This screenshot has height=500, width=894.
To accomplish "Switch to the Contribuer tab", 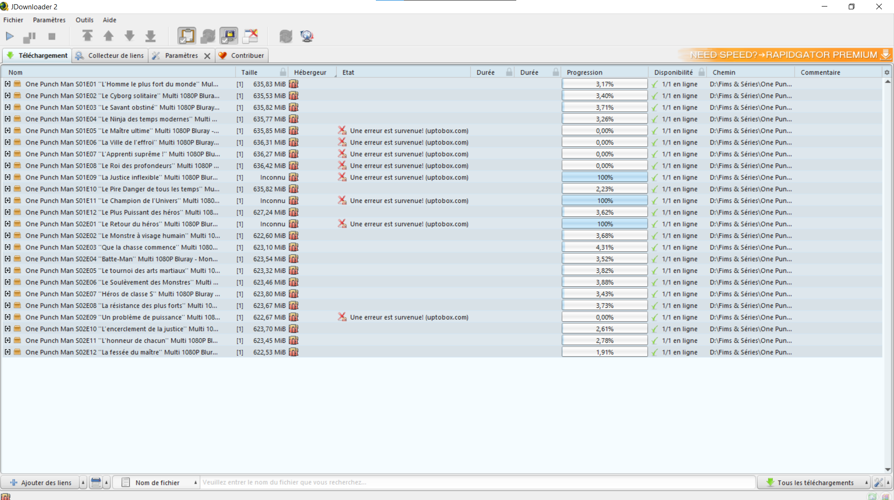I will tap(242, 56).
